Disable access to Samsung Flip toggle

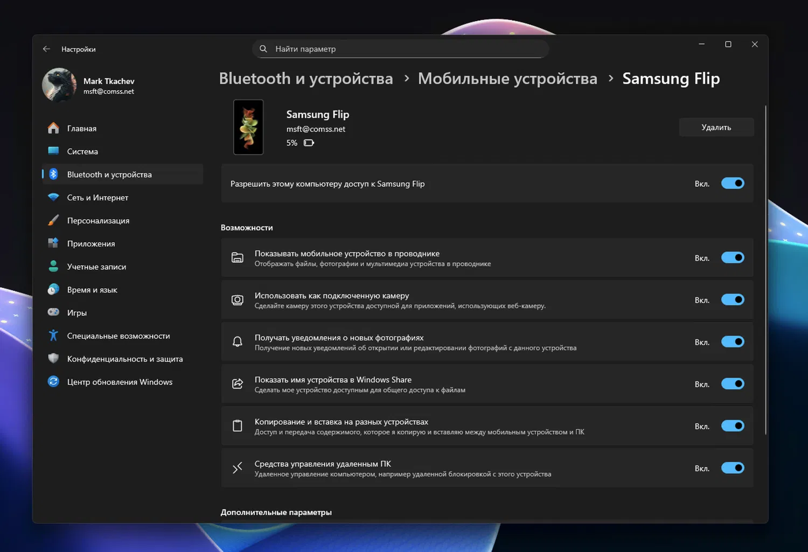click(x=733, y=183)
